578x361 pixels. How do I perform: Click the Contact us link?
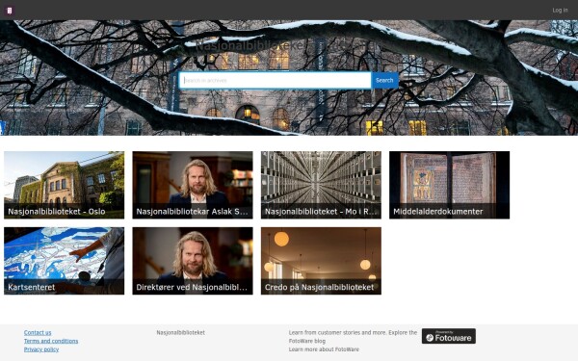[x=38, y=332]
